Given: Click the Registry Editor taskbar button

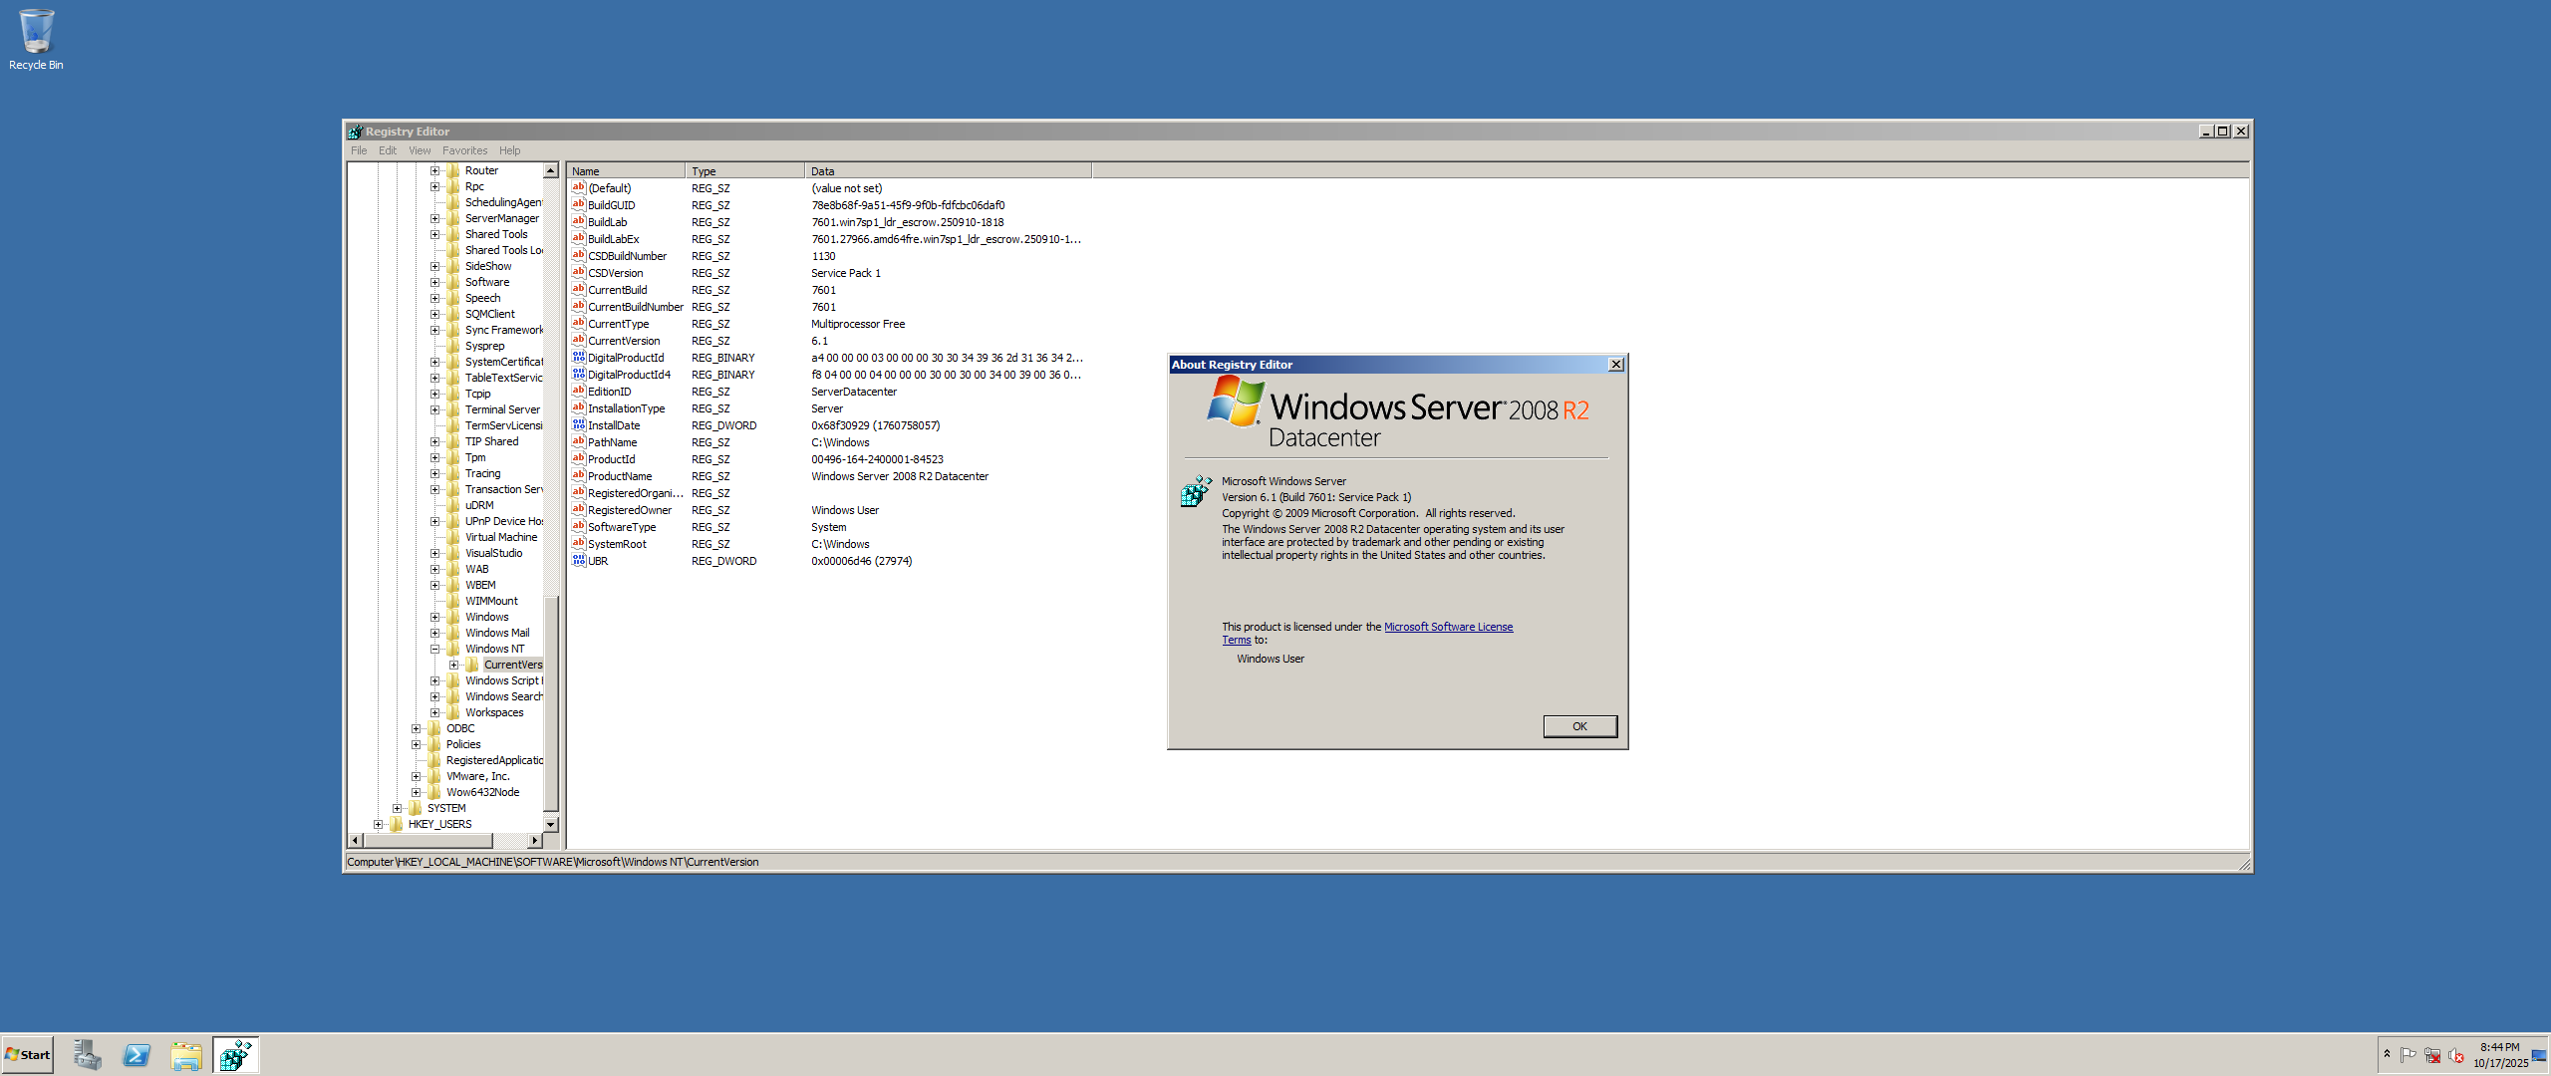Looking at the screenshot, I should pos(236,1055).
